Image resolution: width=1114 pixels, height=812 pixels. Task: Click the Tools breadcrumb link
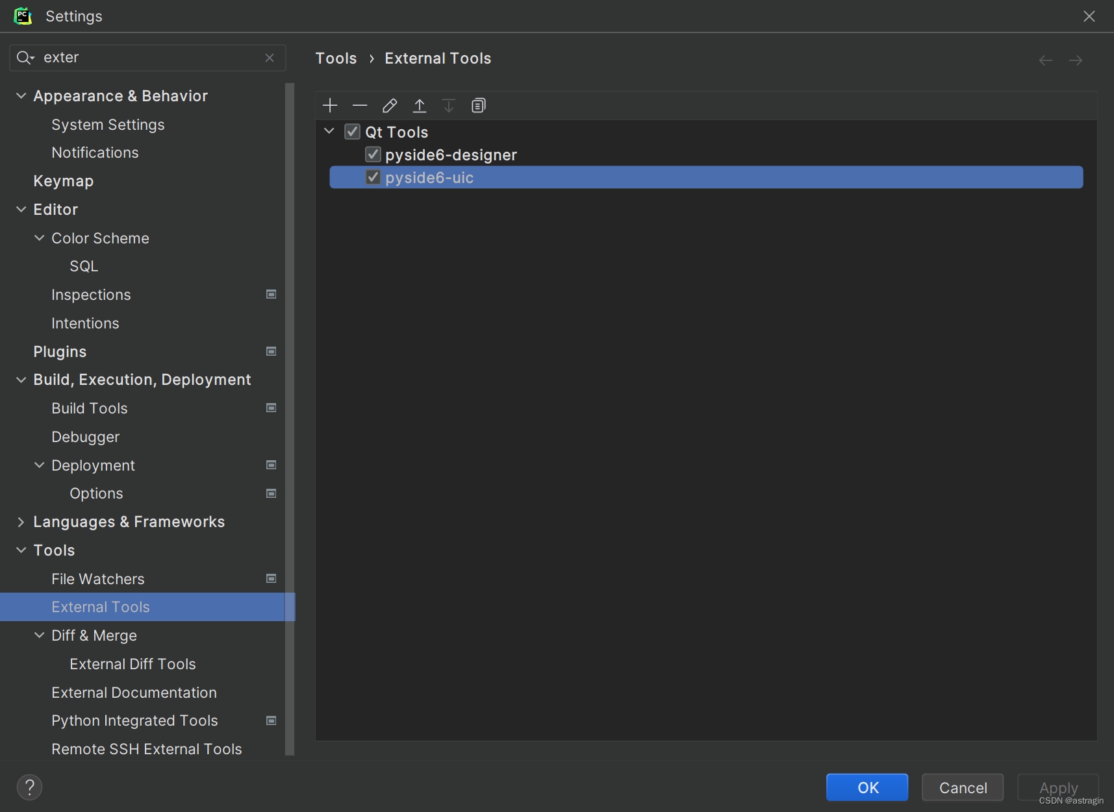336,58
